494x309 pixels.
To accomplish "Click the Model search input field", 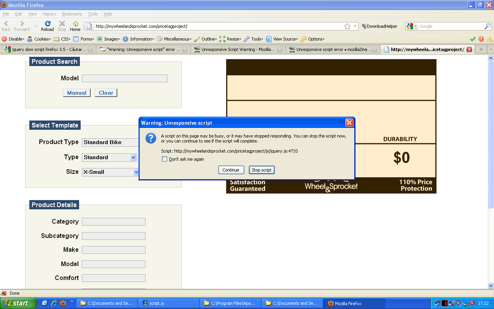I will [124, 78].
